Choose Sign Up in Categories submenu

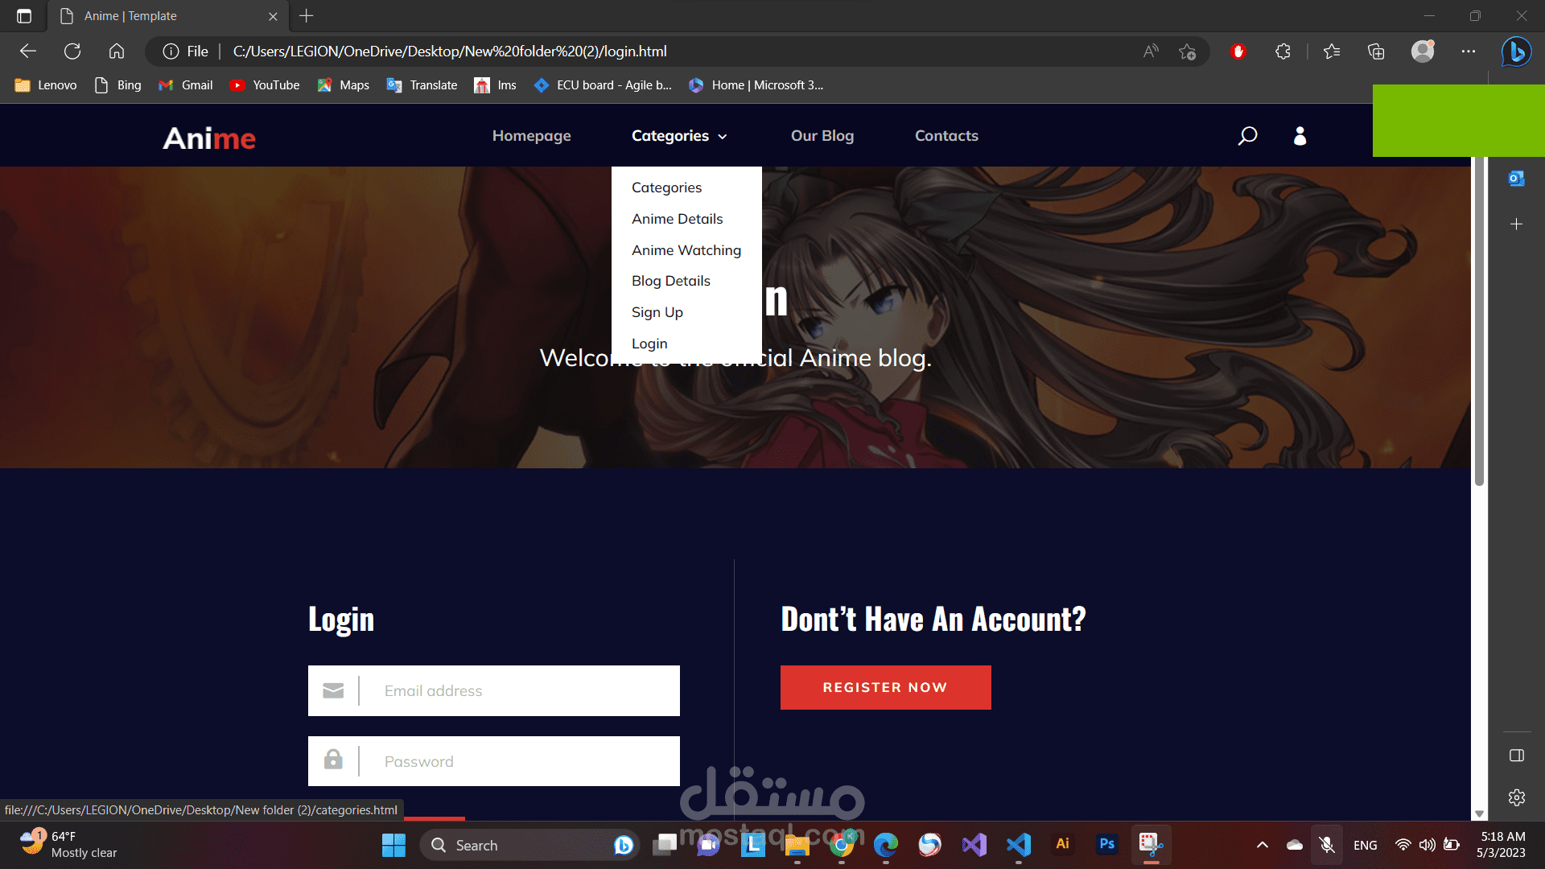(x=657, y=312)
